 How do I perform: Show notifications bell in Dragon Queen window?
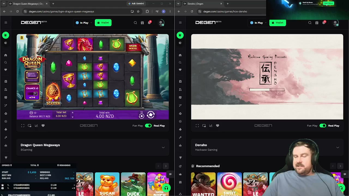click(149, 23)
